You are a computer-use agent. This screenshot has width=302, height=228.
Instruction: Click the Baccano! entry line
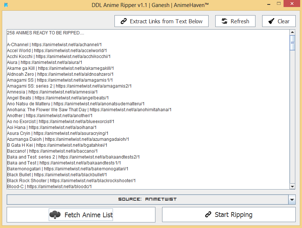[52, 151]
